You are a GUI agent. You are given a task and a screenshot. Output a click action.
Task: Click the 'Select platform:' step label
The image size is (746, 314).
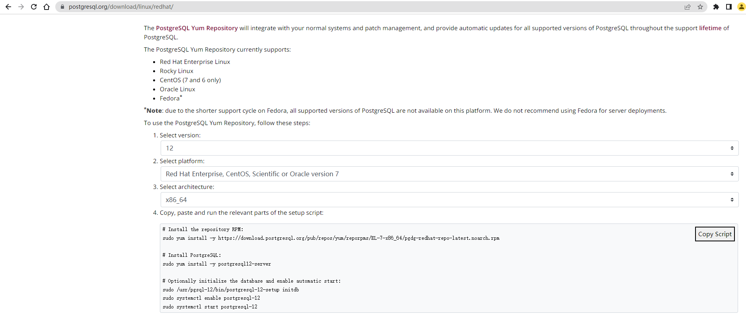coord(182,161)
